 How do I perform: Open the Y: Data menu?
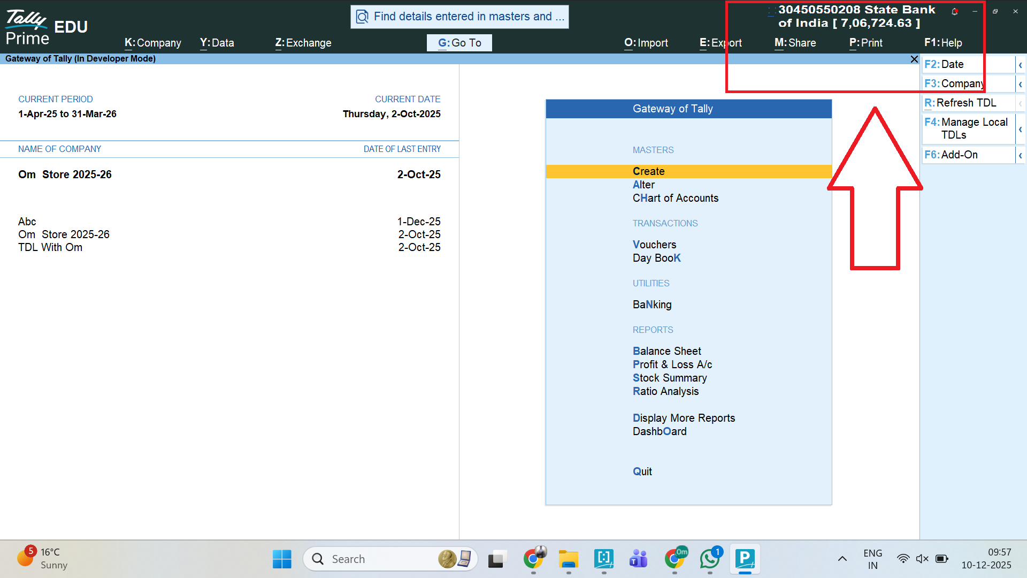point(217,43)
